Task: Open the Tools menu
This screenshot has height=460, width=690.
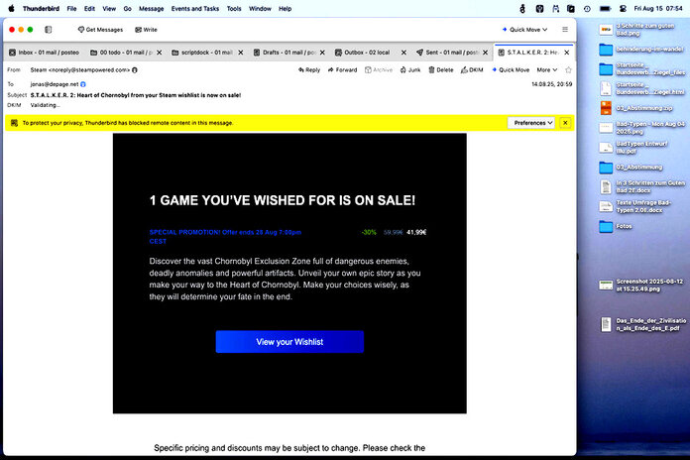Action: 234,8
